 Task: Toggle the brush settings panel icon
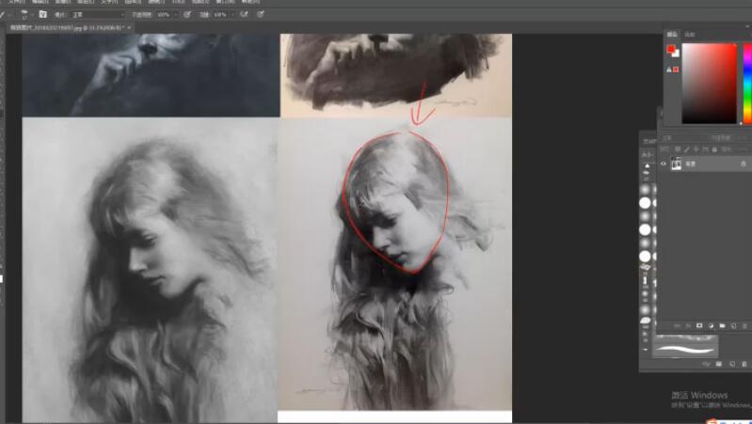tap(42, 14)
